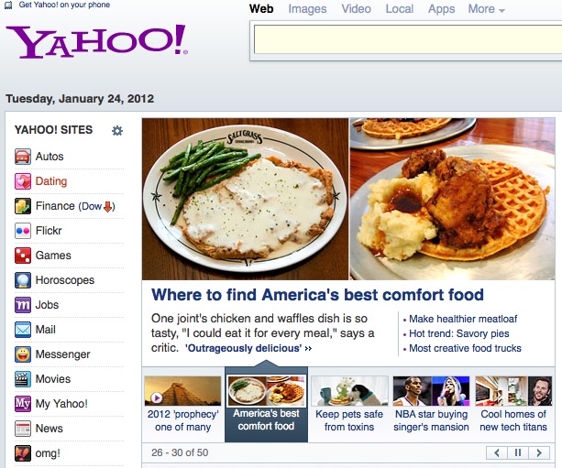The image size is (562, 468).
Task: Switch to the Video search tab
Action: 356,9
